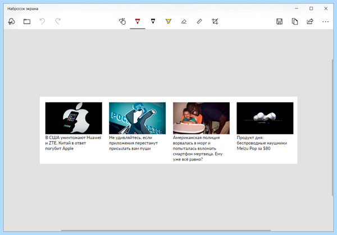Image resolution: width=337 pixels, height=235 pixels.
Task: Enable touch writing mode
Action: 122,21
